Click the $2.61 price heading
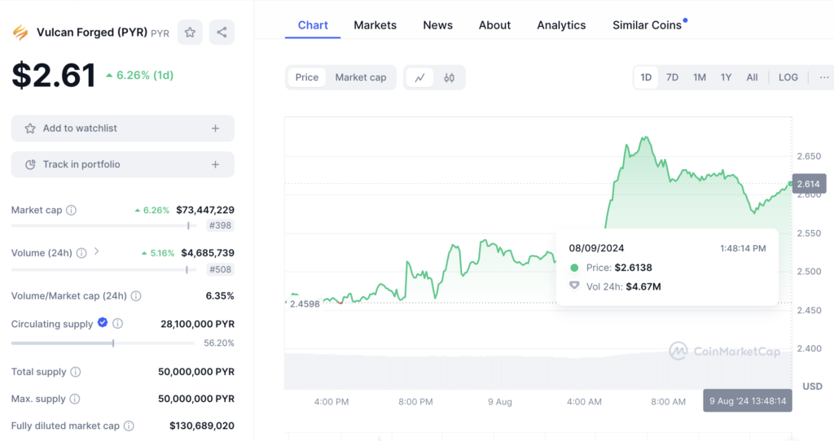834x441 pixels. (54, 75)
